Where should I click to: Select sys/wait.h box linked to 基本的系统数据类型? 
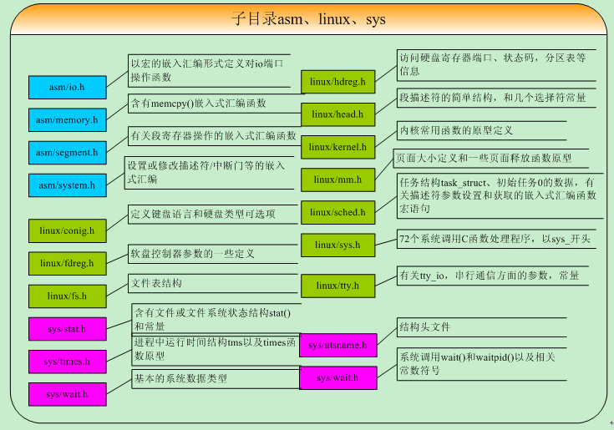(x=68, y=394)
